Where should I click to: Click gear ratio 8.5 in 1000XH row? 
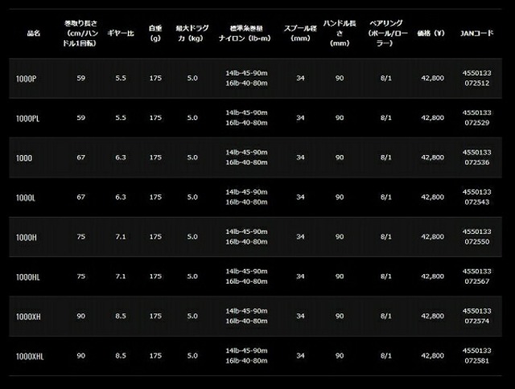(121, 316)
